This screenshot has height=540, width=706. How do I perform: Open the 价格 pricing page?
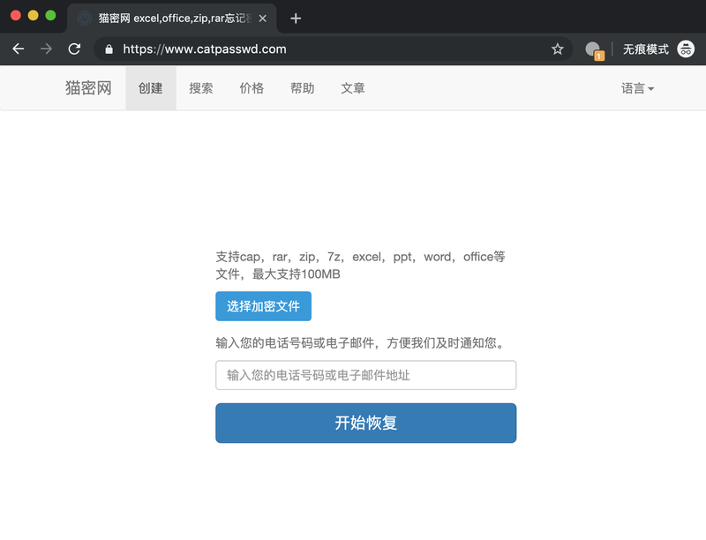[x=252, y=87]
